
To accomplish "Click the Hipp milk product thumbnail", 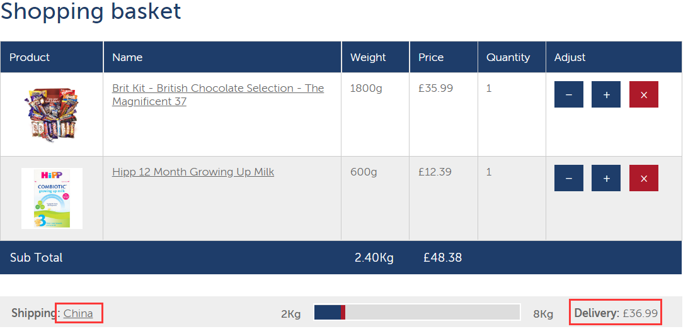I will 52,198.
